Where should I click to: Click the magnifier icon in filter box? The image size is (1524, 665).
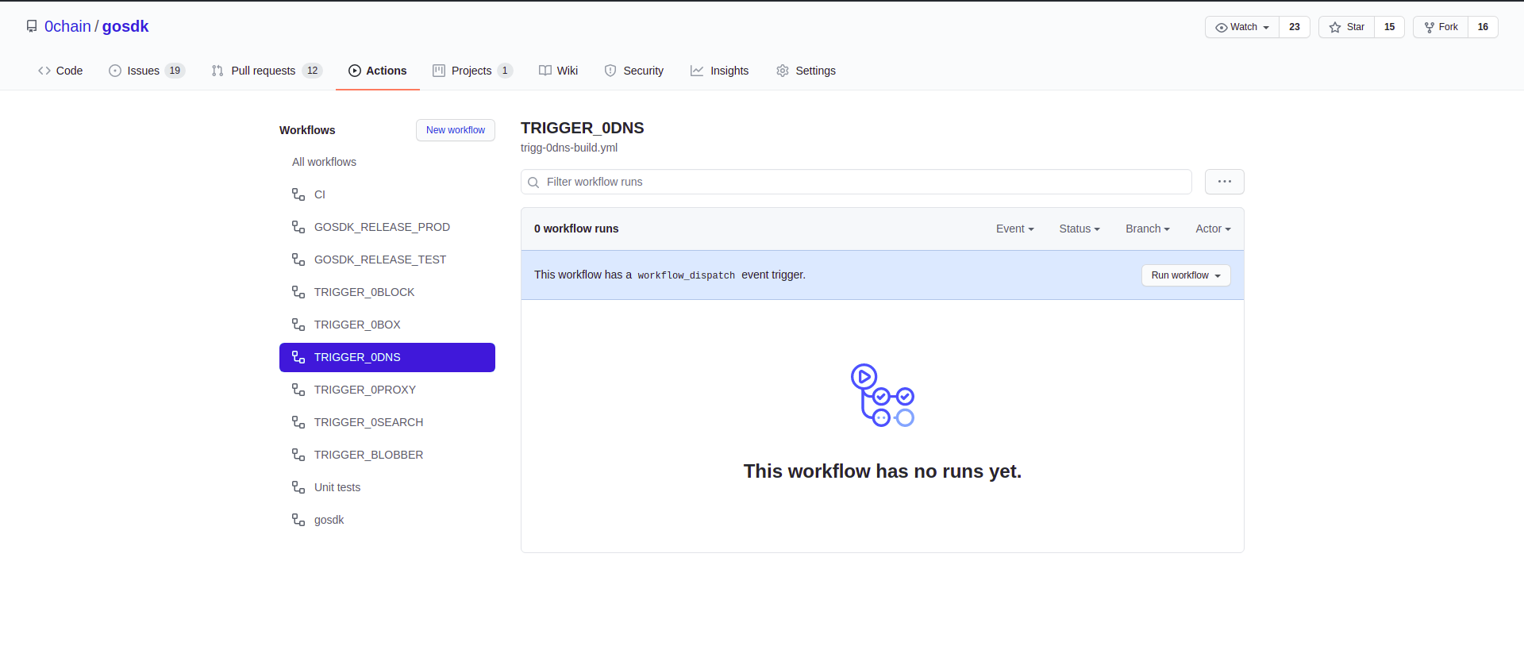533,183
